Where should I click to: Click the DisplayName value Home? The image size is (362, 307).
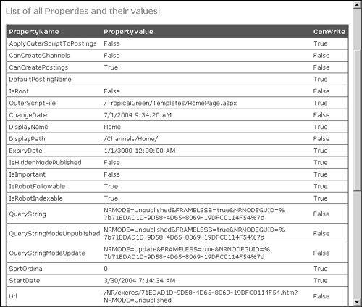pos(112,127)
